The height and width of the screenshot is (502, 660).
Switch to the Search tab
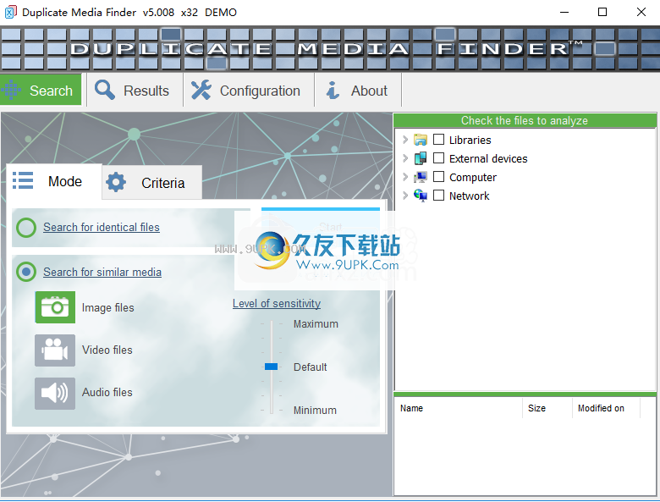click(41, 90)
